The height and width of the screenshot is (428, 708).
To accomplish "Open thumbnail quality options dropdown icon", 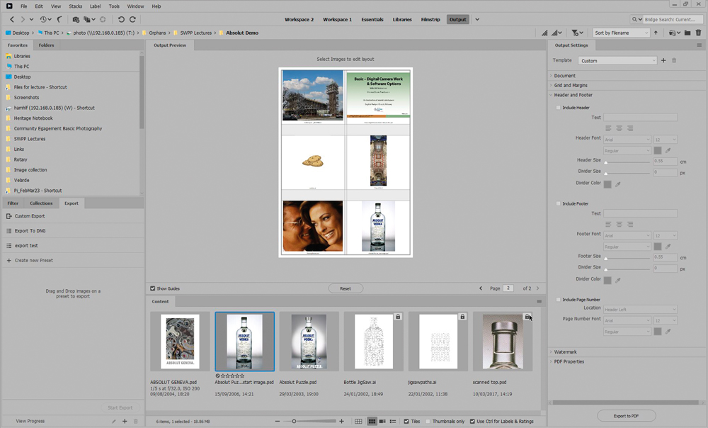I will coord(556,33).
